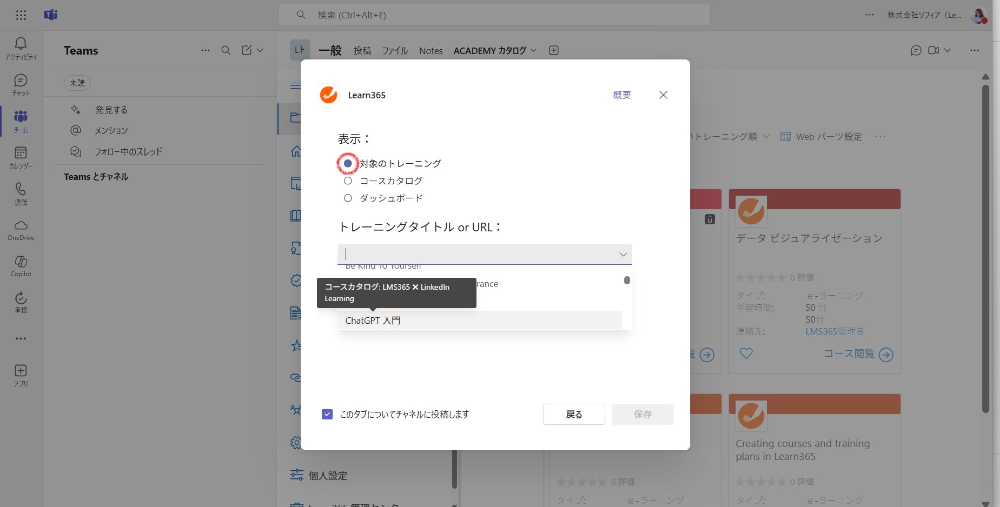1000x507 pixels.
Task: Click the Microsoft Teams logo
Action: (51, 15)
